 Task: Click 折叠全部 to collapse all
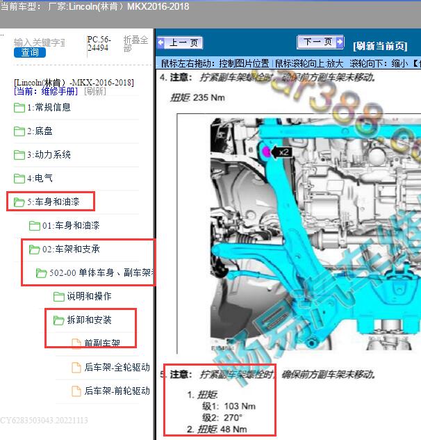pos(135,44)
